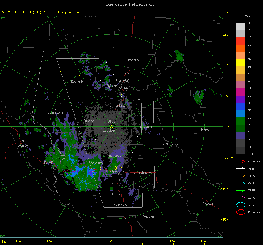Select the yellow diamond marker below RedDeer
This screenshot has height=245, width=263.
point(120,95)
